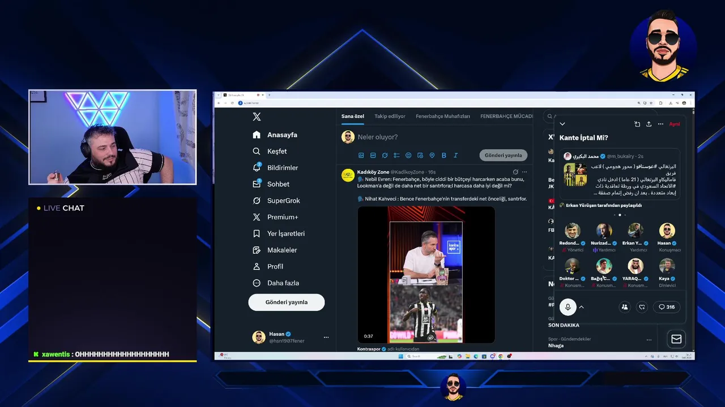Open Hasan speaker avatar in the space
Viewport: 725px width, 407px height.
point(667,231)
